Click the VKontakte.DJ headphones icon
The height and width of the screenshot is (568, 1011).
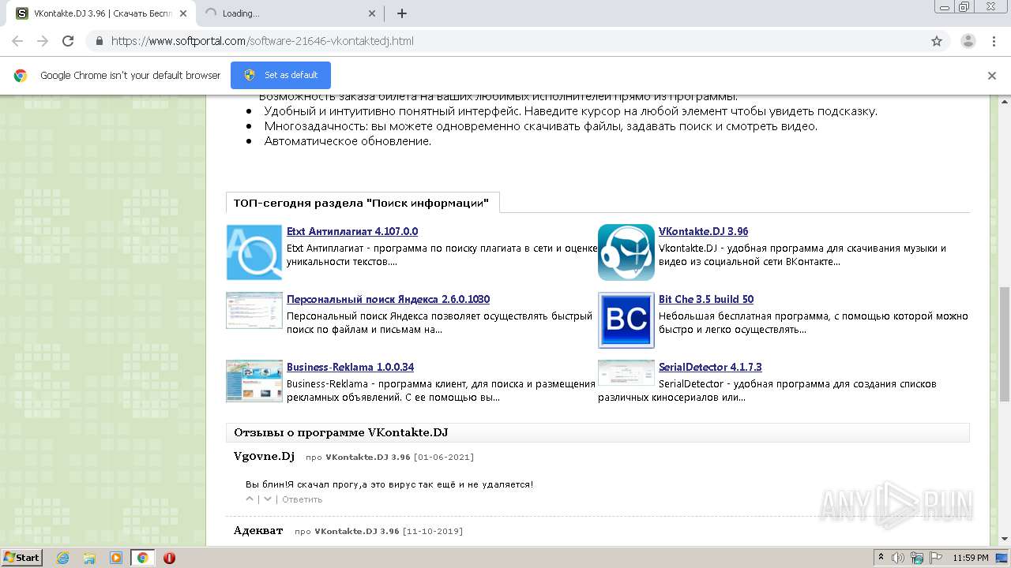626,252
